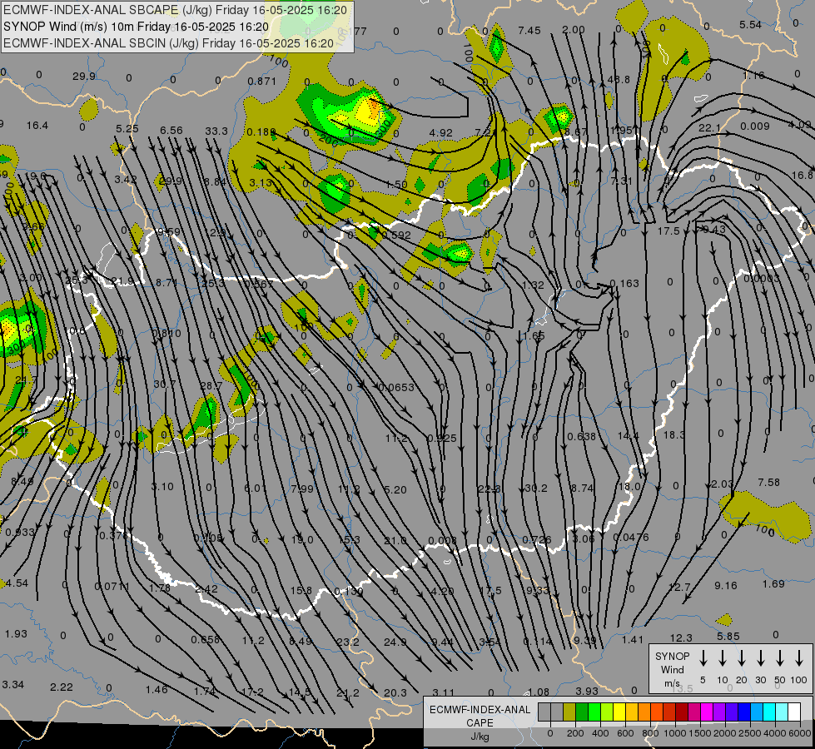Click the 9.16 value on the map
The width and height of the screenshot is (815, 749).
coord(726,585)
